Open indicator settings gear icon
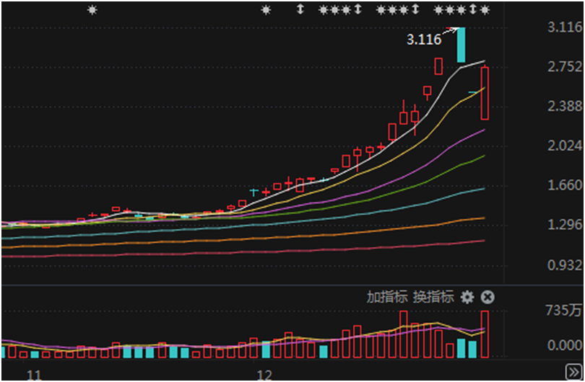Screen dimensions: 585x382 467,297
